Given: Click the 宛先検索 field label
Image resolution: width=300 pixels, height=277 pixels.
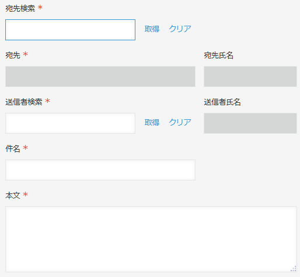Looking at the screenshot, I should pyautogui.click(x=20, y=8).
